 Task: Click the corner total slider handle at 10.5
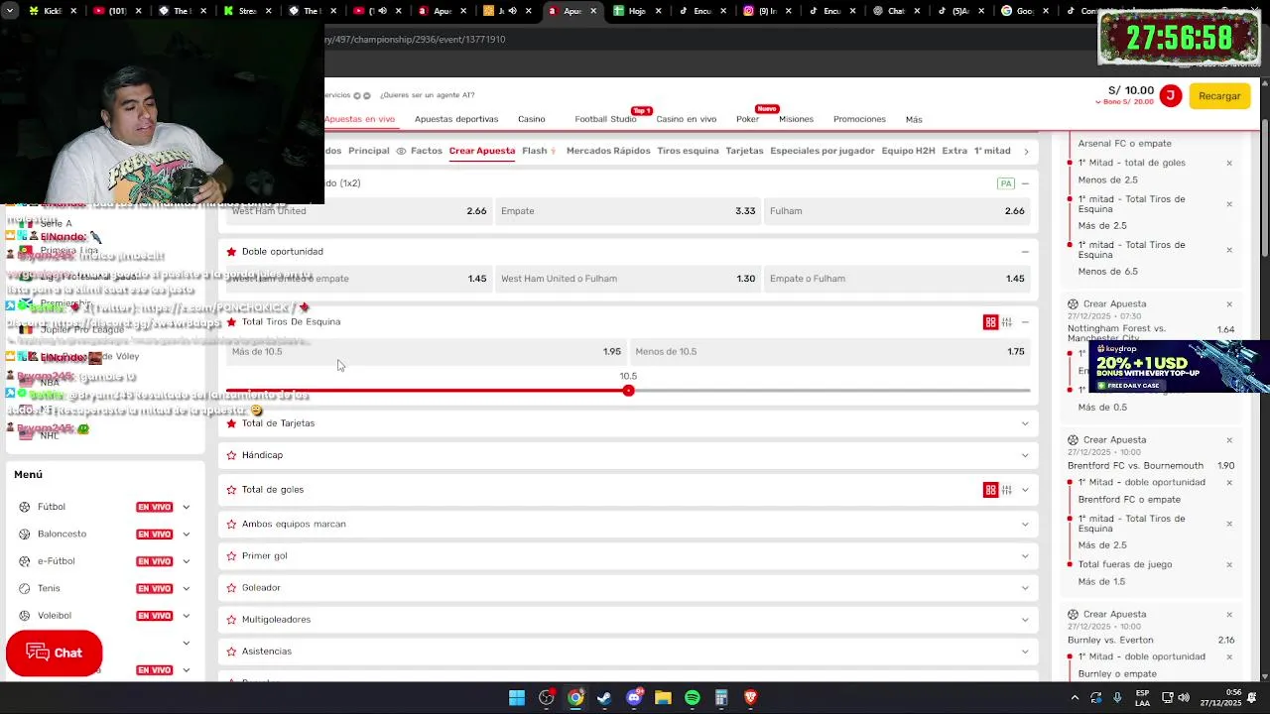pos(628,391)
